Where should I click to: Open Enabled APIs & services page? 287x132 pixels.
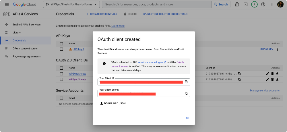pyautogui.click(x=26, y=25)
